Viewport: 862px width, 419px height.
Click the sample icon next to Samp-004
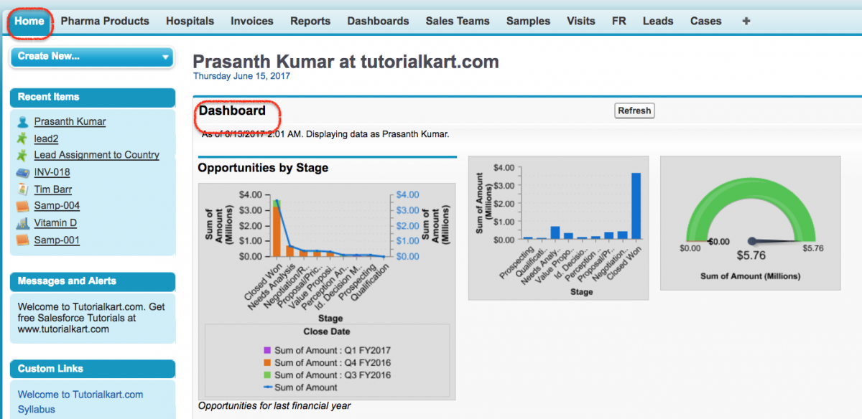click(22, 206)
